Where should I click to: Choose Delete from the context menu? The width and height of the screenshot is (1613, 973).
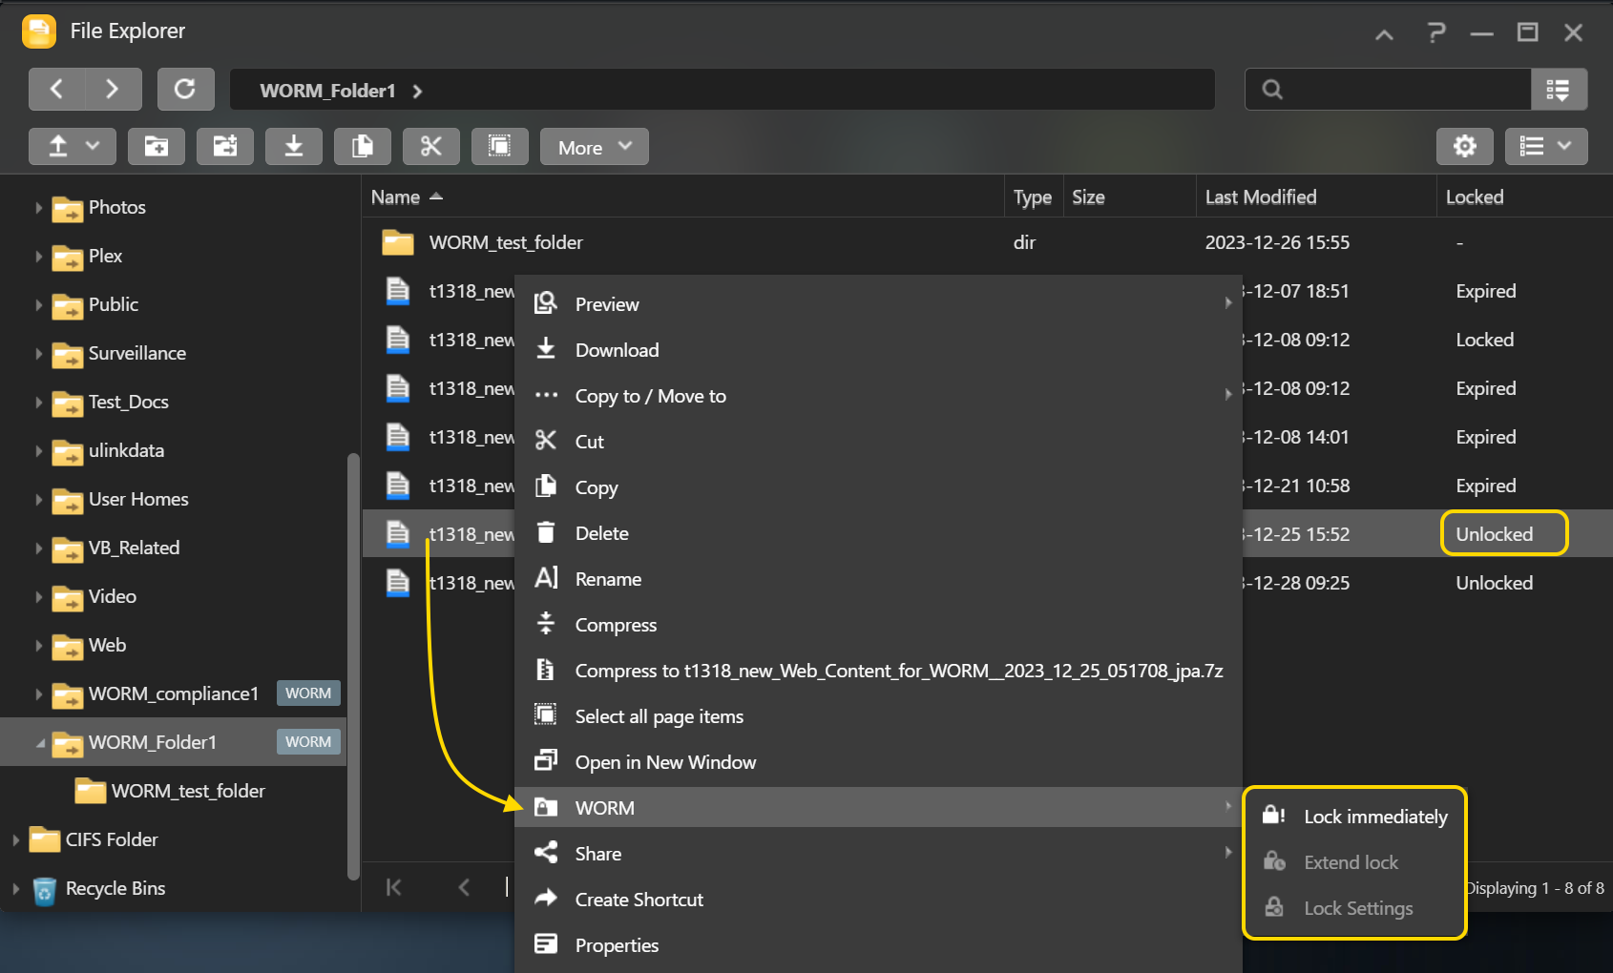coord(878,533)
